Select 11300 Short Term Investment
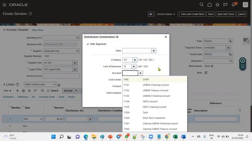252x141 pixels. 155,118
